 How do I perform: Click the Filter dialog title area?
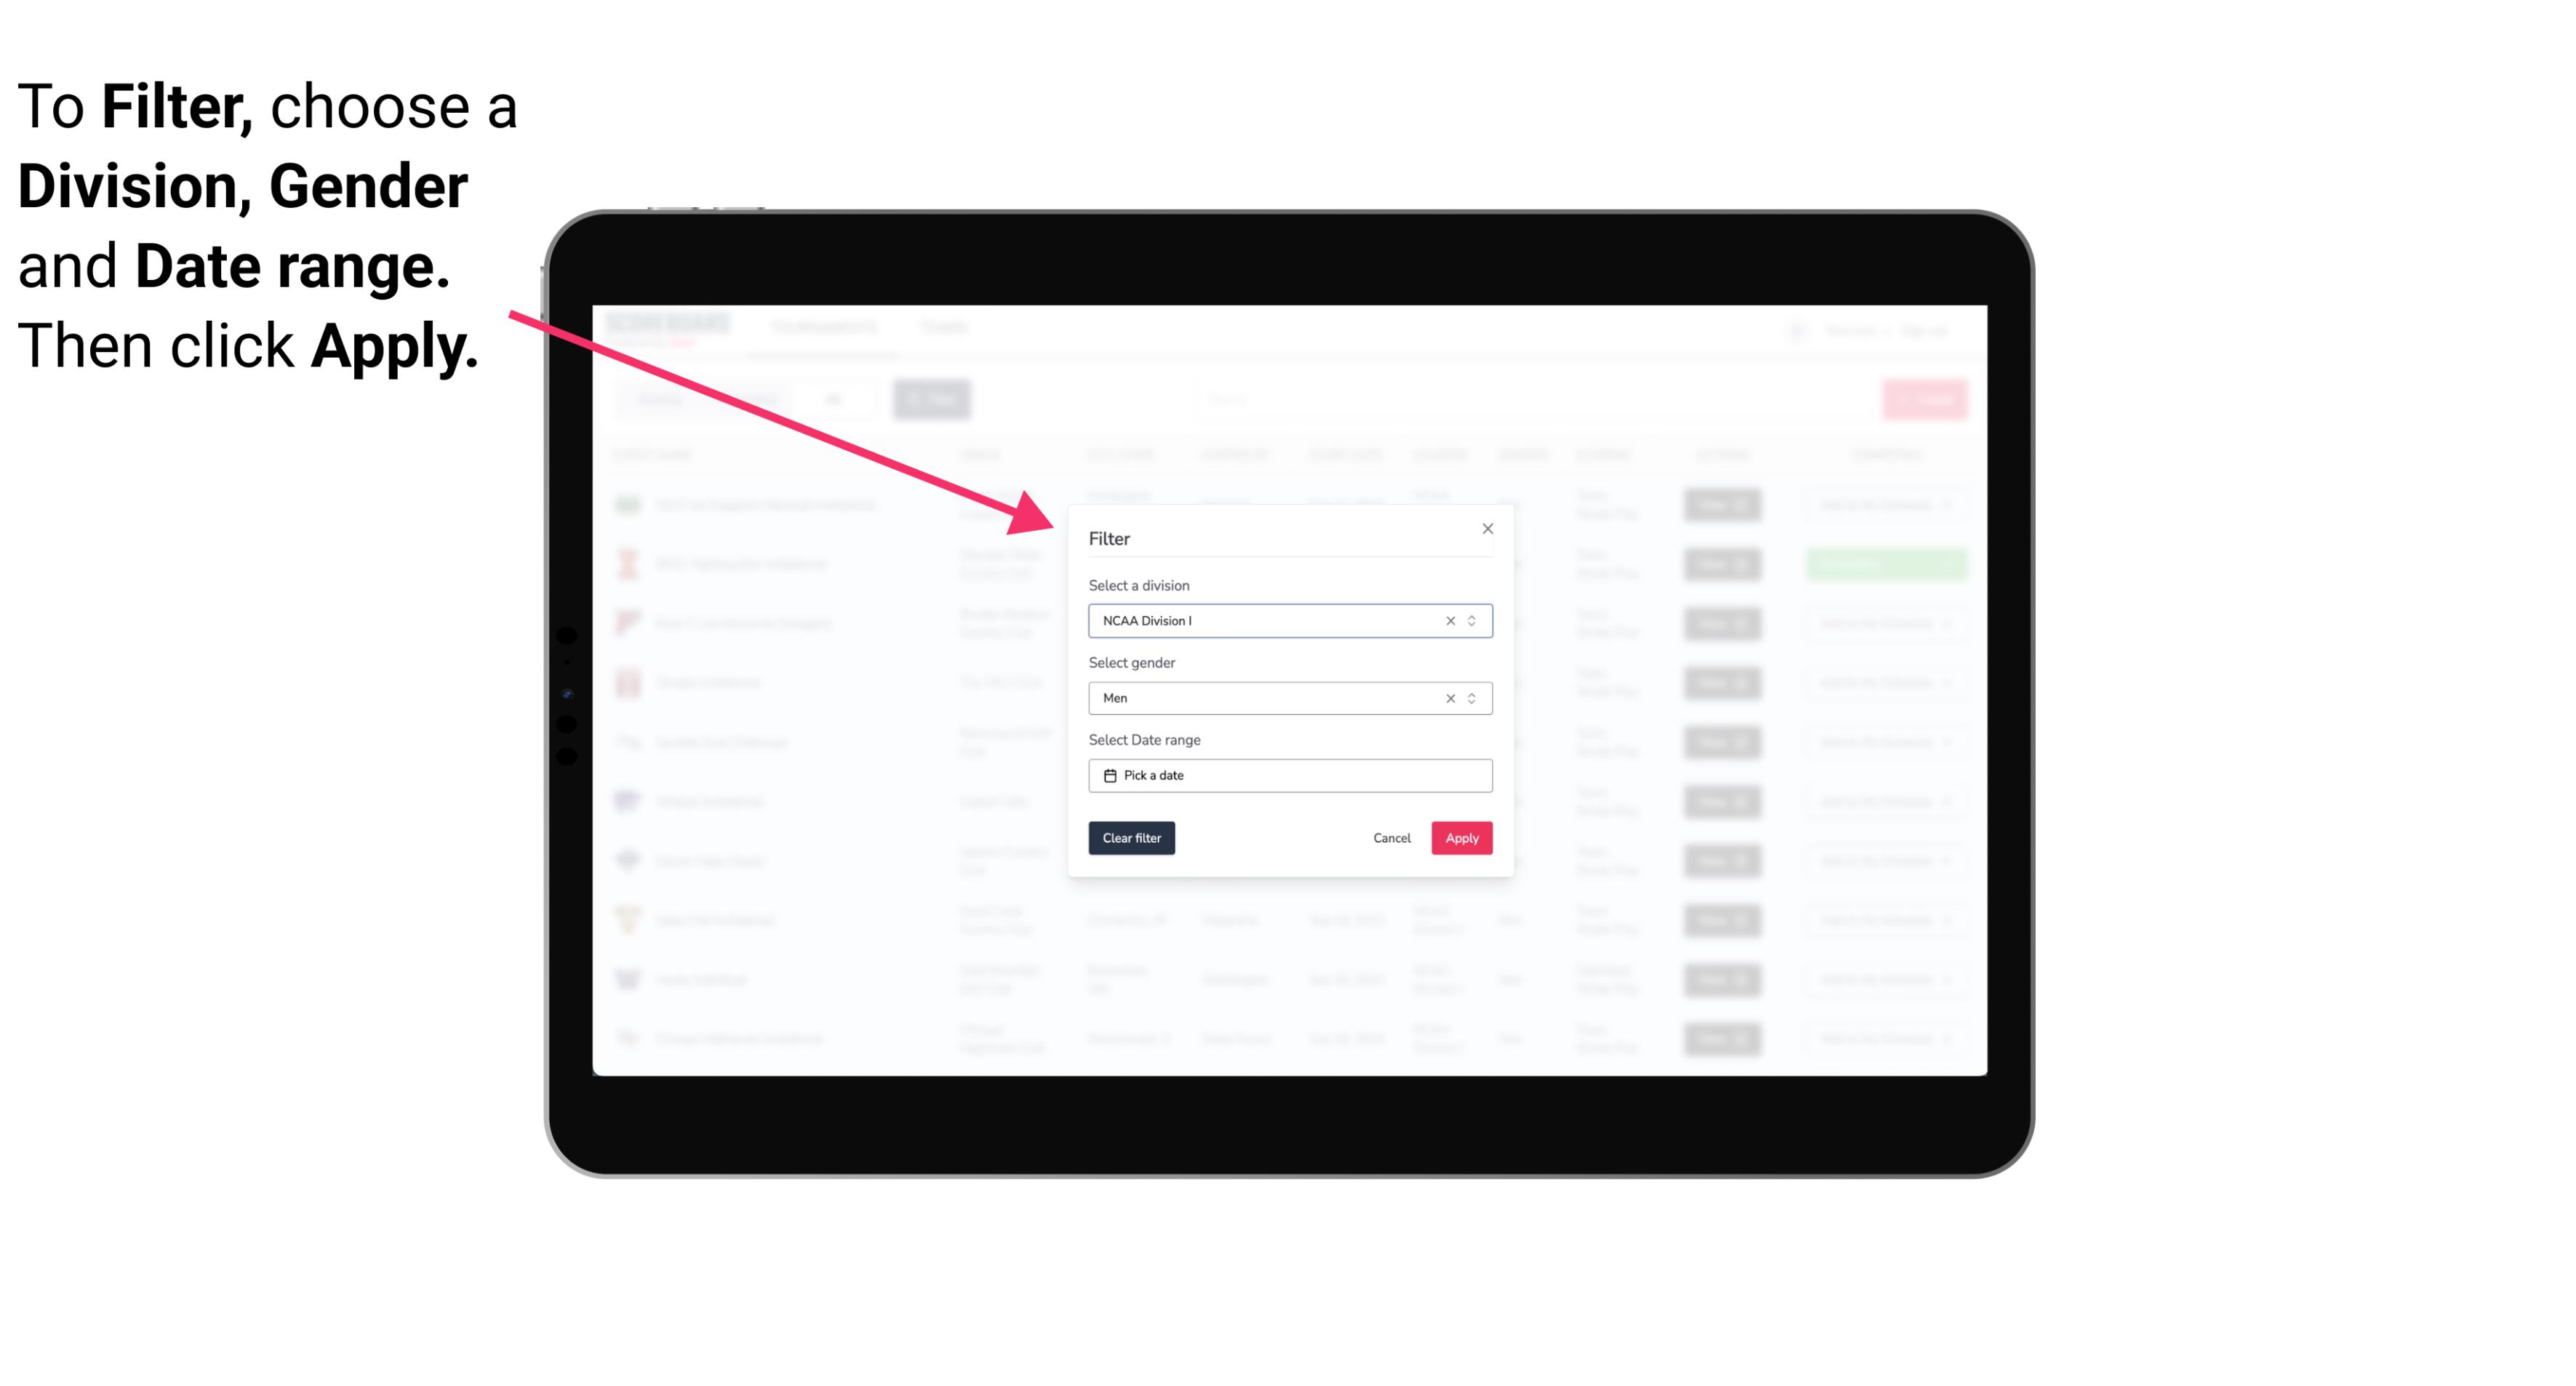click(x=1111, y=537)
